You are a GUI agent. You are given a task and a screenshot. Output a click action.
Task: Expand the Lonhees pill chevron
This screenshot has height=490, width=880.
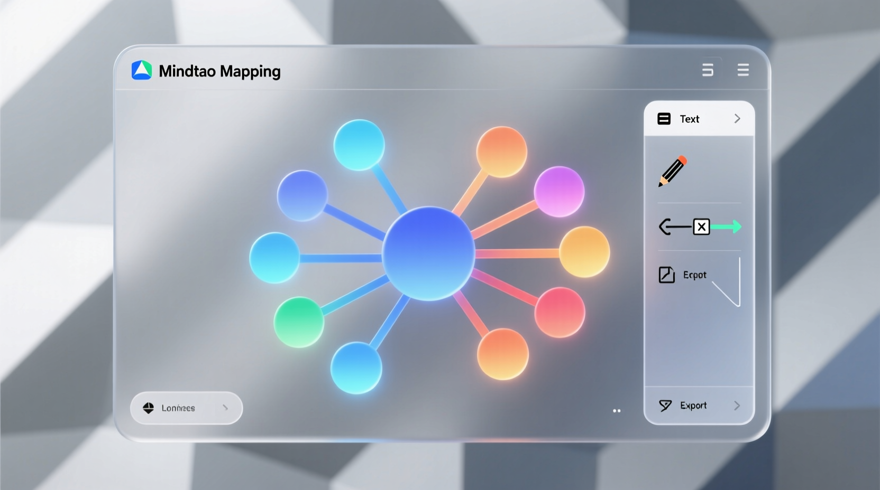225,408
